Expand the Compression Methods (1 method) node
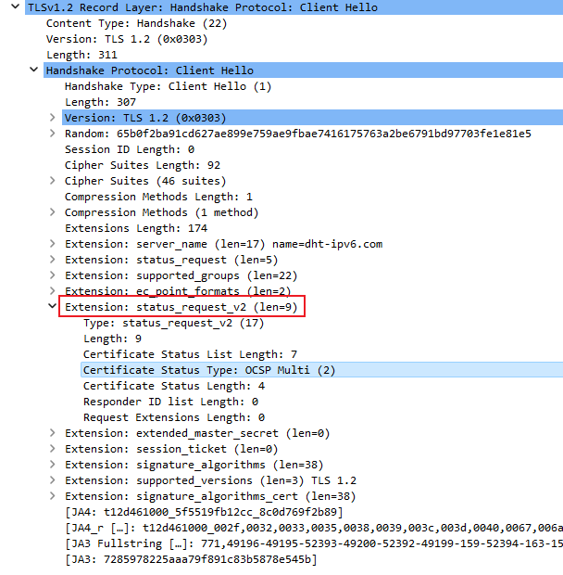Image resolution: width=563 pixels, height=575 pixels. point(53,212)
